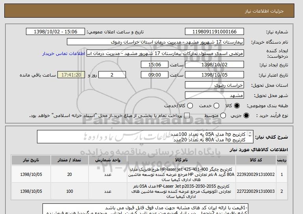
Task: Click the delivery province field خراسان رضوی
Action: pyautogui.click(x=214, y=85)
